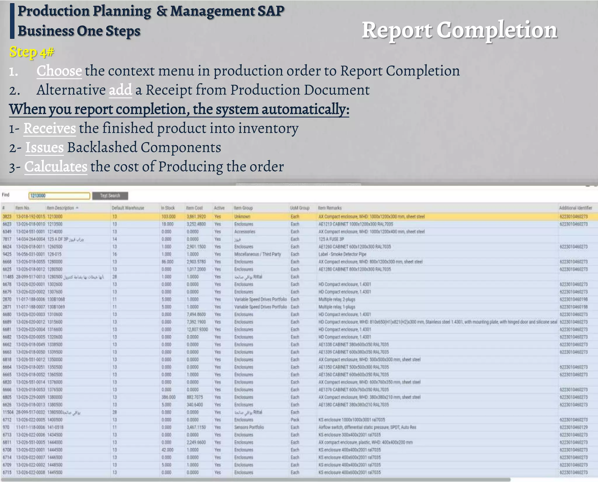598x482 pixels.
Task: Select row with item description 1214000
Action: [299, 232]
